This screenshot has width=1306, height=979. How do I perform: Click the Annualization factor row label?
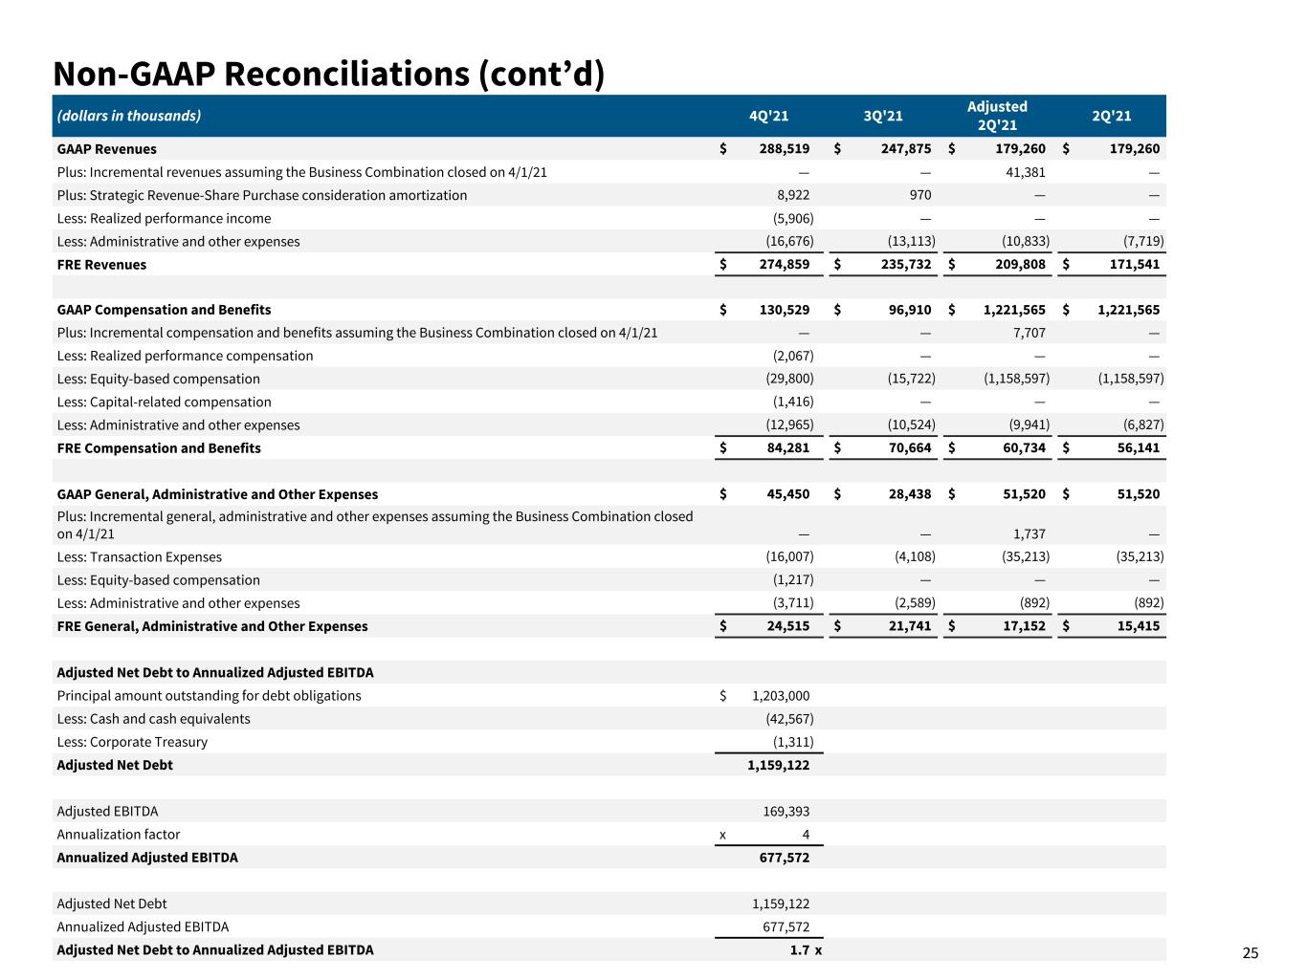118,835
